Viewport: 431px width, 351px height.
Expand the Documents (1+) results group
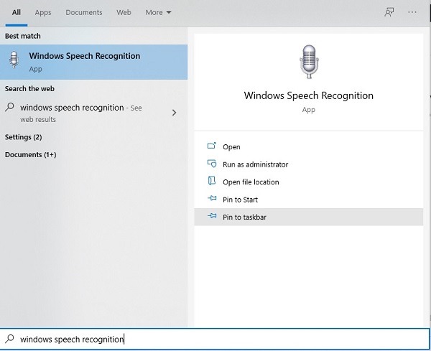click(x=30, y=154)
